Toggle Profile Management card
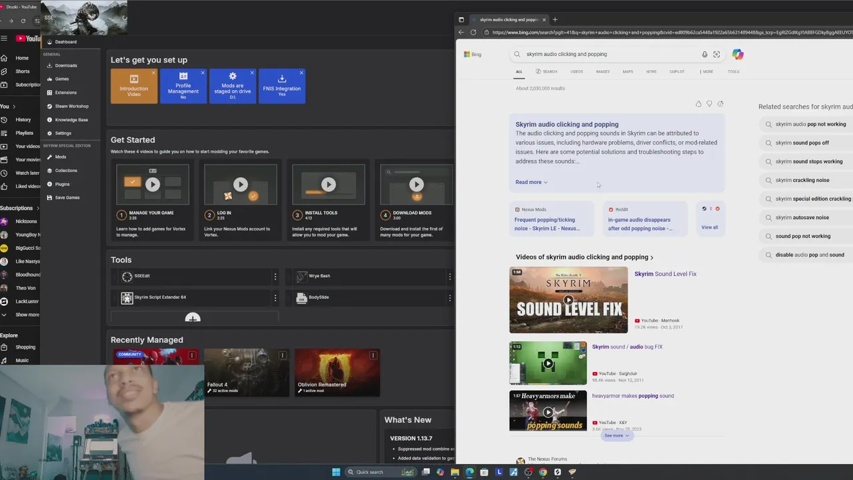Viewport: 853px width, 480px height. [183, 86]
